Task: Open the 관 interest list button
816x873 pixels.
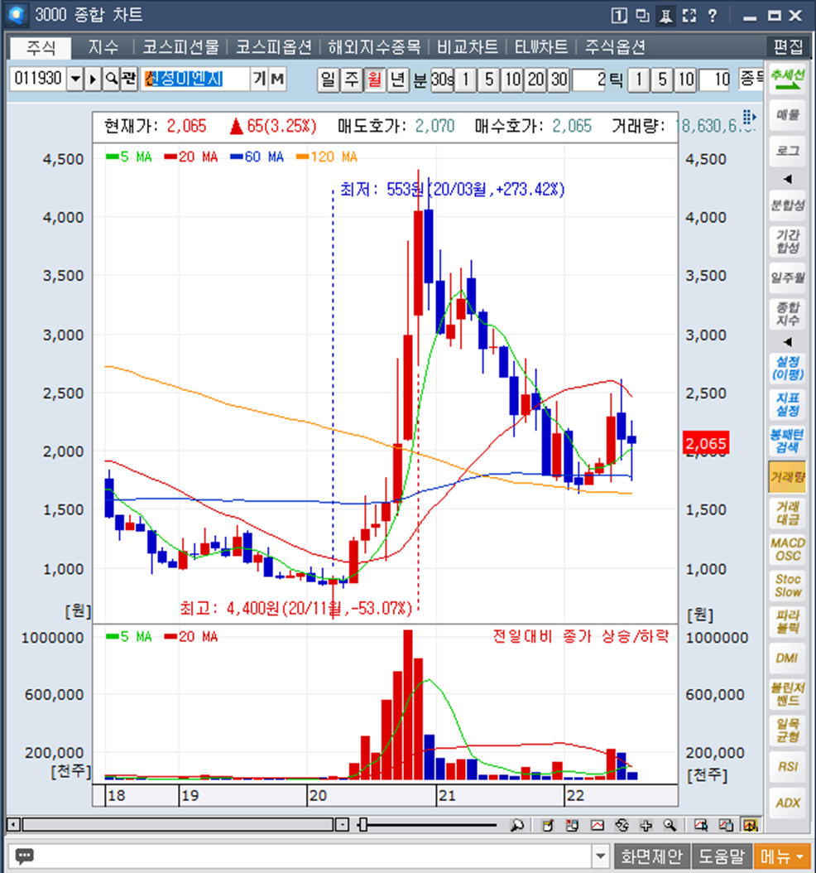Action: 128,80
